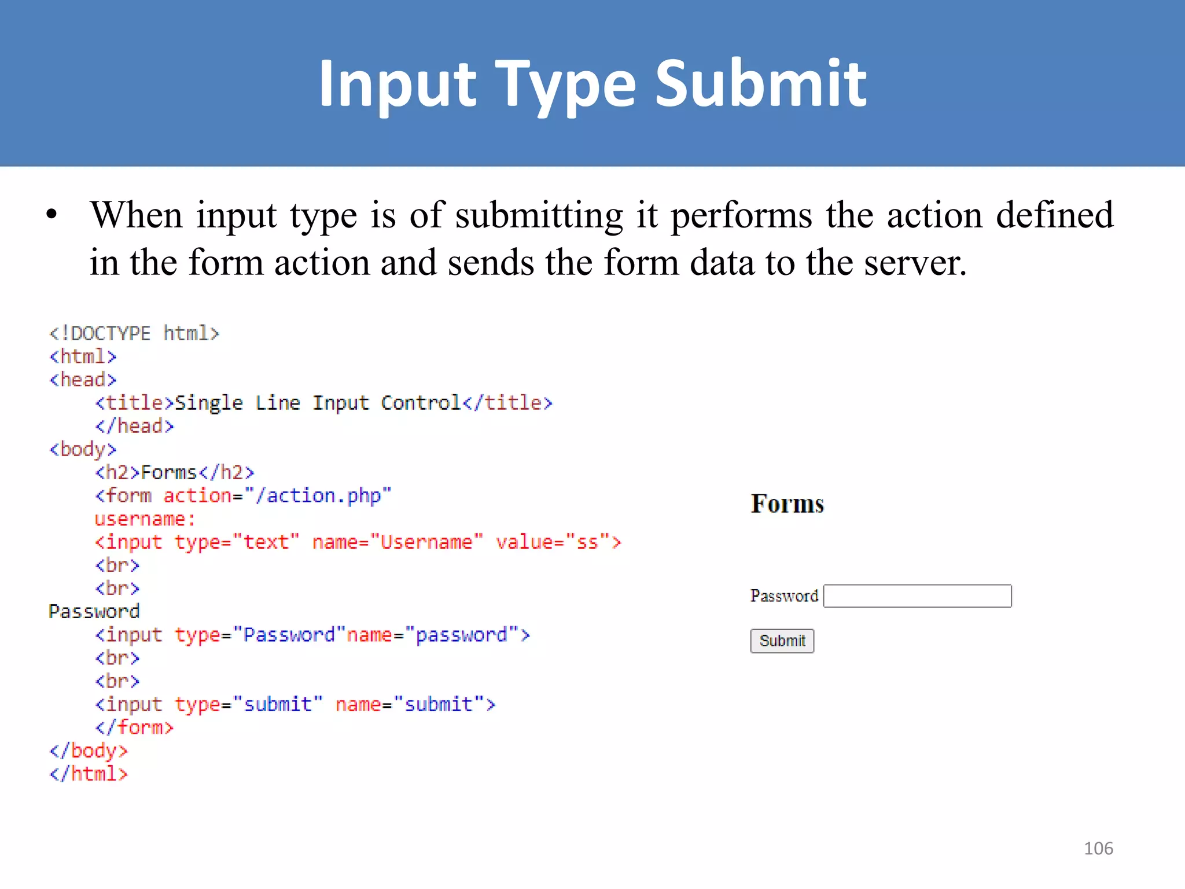Click the opening '<head>' tag line

tap(83, 380)
